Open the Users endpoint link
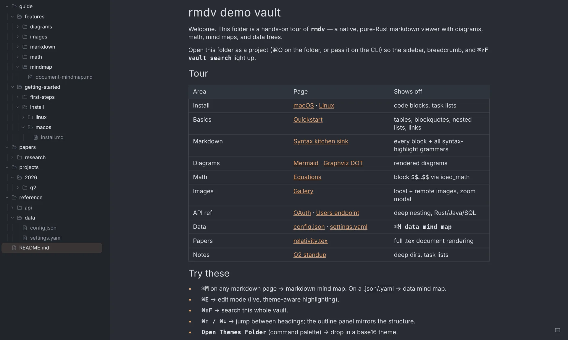Viewport: 568px width, 340px height. tap(338, 213)
